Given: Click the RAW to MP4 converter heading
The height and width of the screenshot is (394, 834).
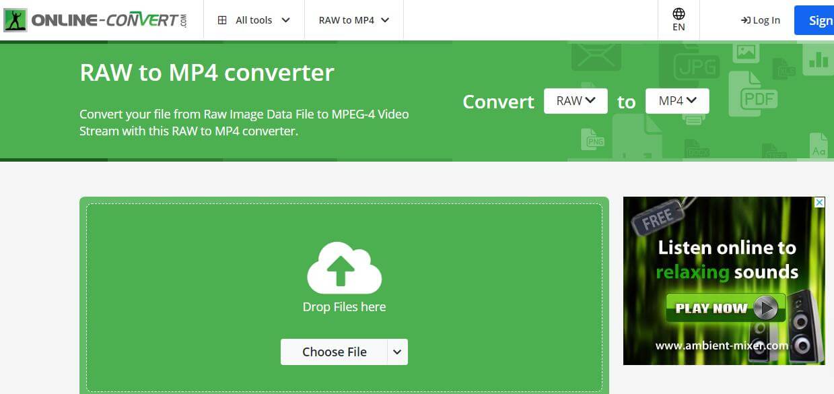Looking at the screenshot, I should tap(207, 73).
